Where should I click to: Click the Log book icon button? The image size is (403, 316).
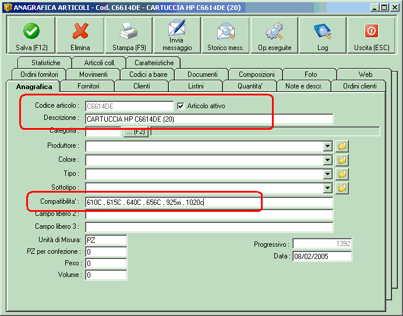click(323, 35)
